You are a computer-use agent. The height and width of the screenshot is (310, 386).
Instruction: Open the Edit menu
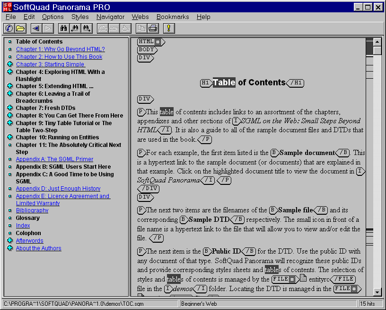point(29,17)
